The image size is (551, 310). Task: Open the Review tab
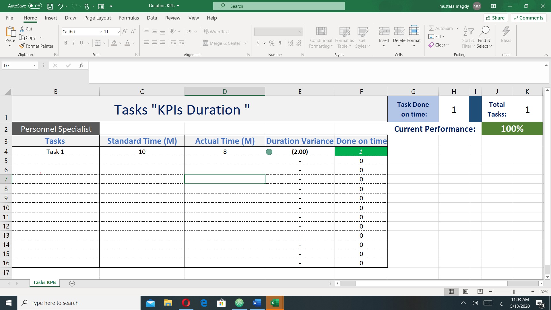click(172, 18)
